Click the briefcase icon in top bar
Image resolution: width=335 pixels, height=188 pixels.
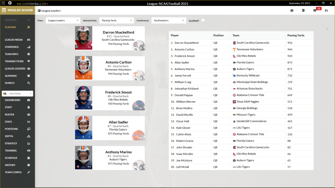(x=292, y=11)
